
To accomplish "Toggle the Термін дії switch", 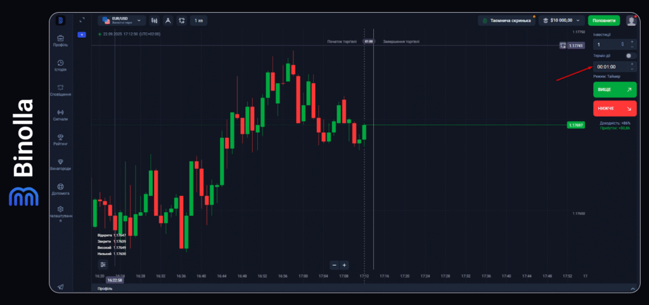I will [630, 56].
